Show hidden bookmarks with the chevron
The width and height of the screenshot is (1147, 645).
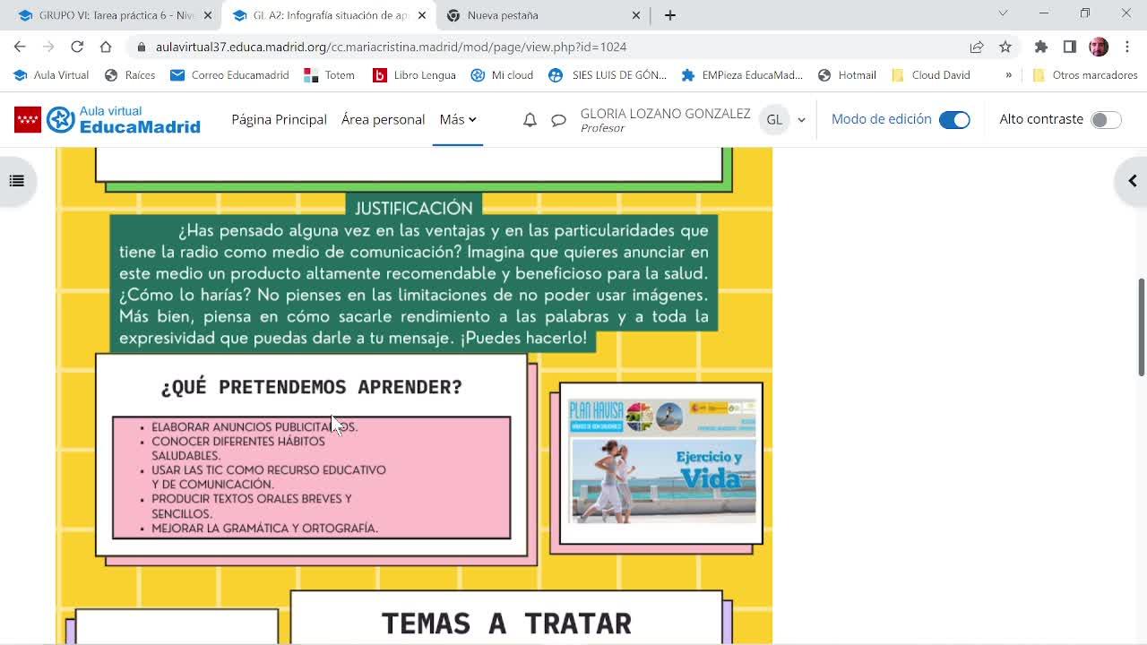[x=1008, y=75]
